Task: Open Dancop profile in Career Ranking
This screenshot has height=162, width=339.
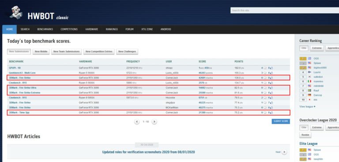Action: 318,95
